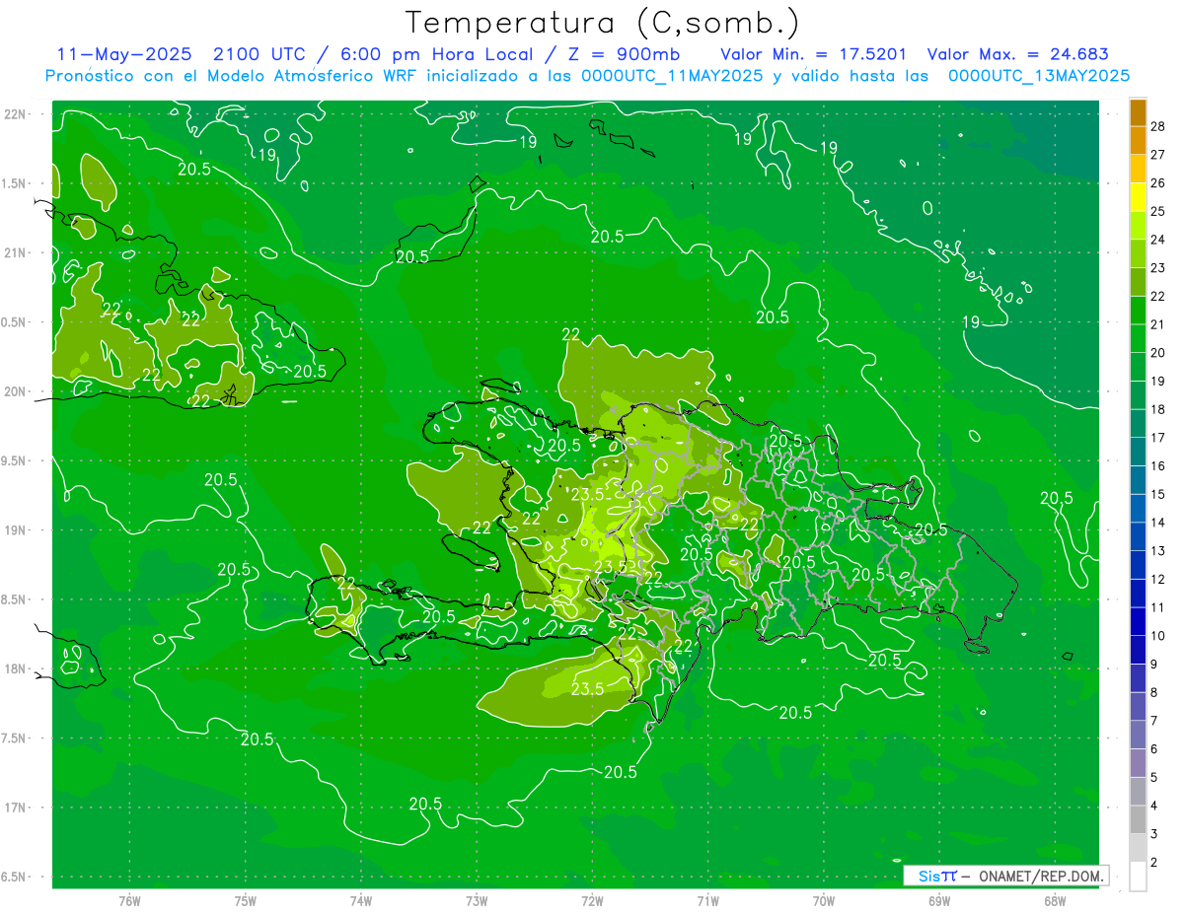Select the date text "11-May-2025"
1184x914 pixels.
point(123,54)
